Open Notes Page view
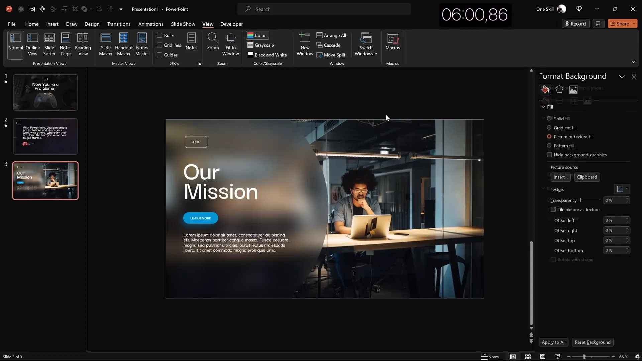The height and width of the screenshot is (361, 642). pos(66,44)
